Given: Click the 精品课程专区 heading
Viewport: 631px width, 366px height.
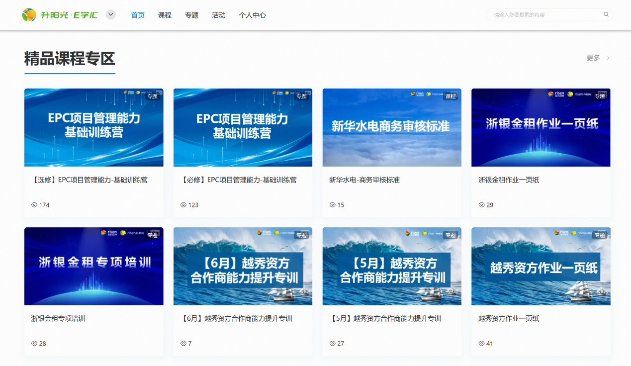Looking at the screenshot, I should [x=70, y=59].
